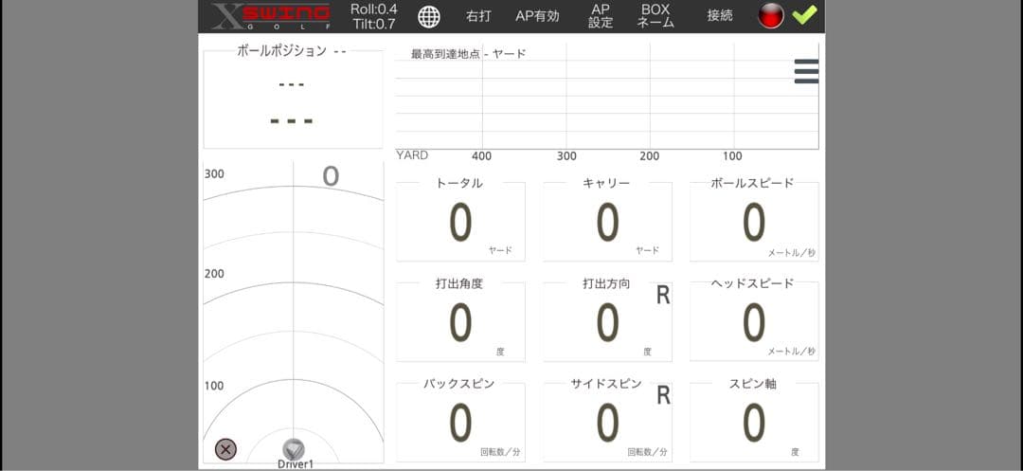Select the ボールスピード ball speed panel

point(754,219)
